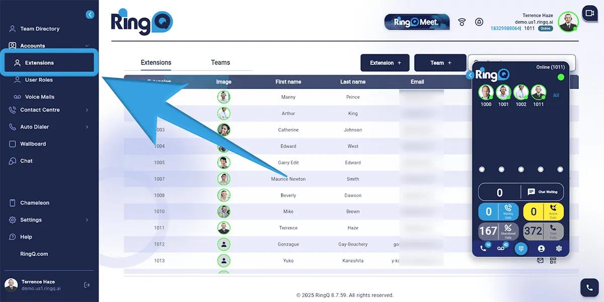Screen dimensions: 604x302
Task: Click the All link beside softphone avatars
Action: 556,95
